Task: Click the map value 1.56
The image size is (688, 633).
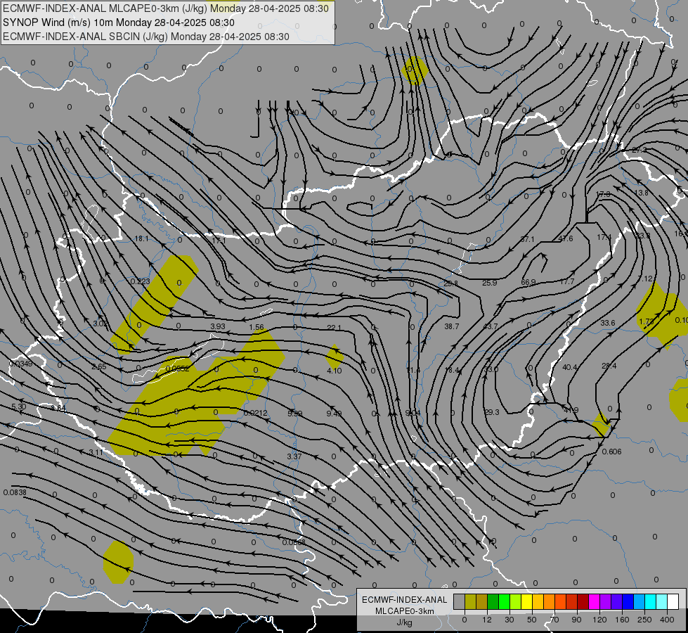Action: tap(257, 327)
